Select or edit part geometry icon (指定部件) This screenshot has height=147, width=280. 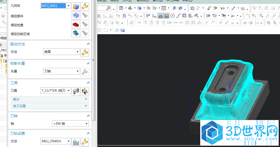point(76,15)
